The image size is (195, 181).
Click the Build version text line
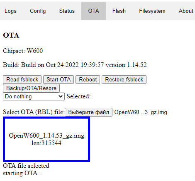click(x=75, y=65)
